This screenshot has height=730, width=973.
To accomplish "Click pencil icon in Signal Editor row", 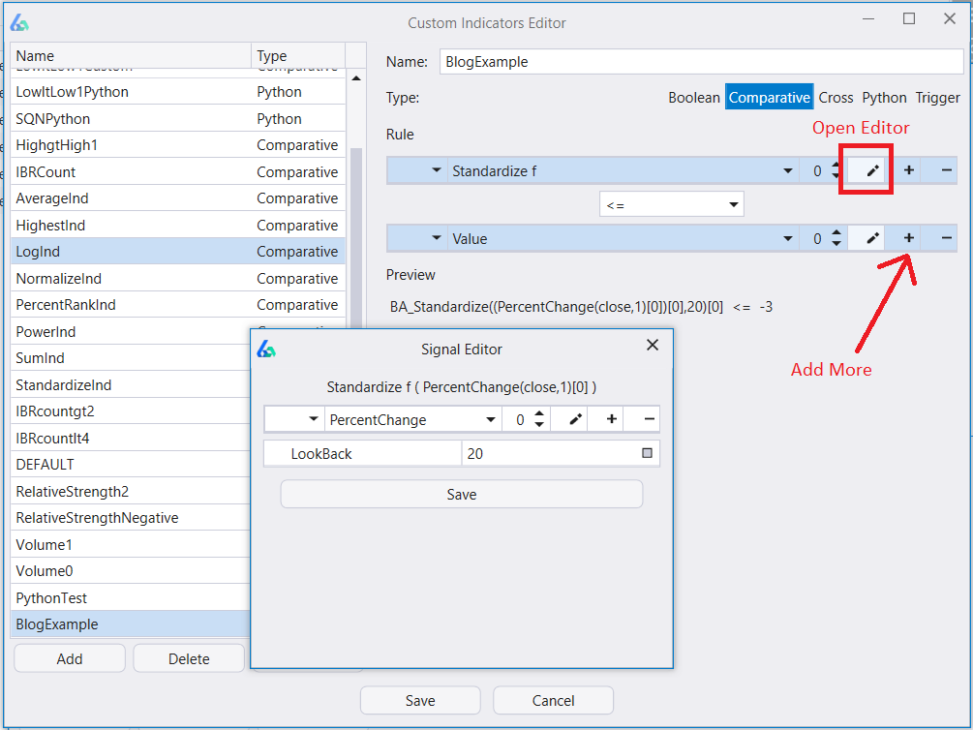I will [x=575, y=419].
